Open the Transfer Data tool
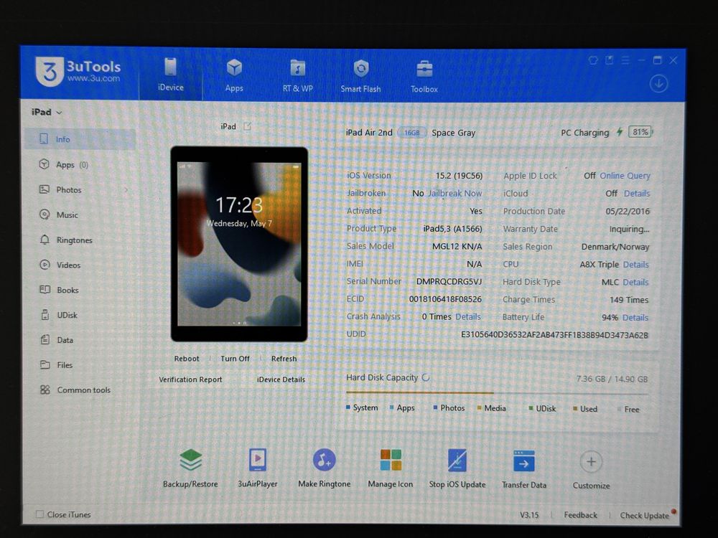Image resolution: width=718 pixels, height=538 pixels. [524, 469]
